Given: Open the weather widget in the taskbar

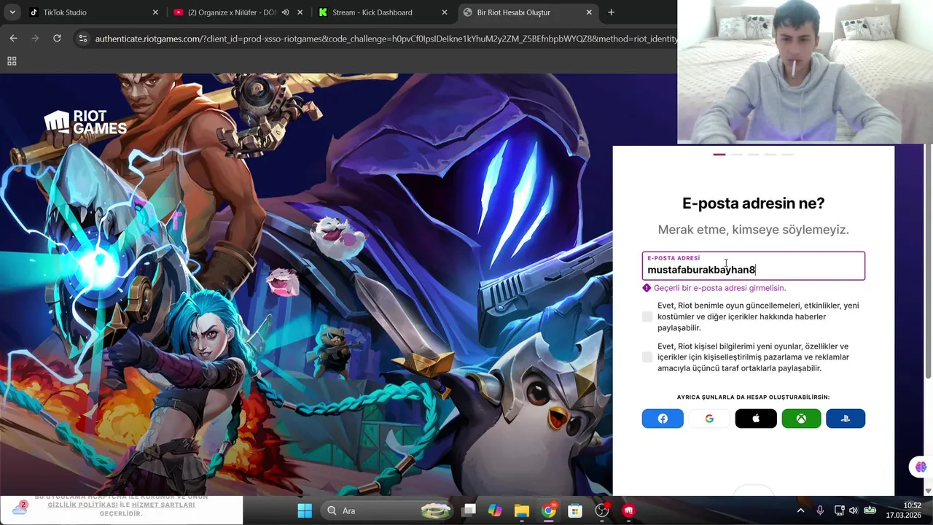Looking at the screenshot, I should point(20,507).
